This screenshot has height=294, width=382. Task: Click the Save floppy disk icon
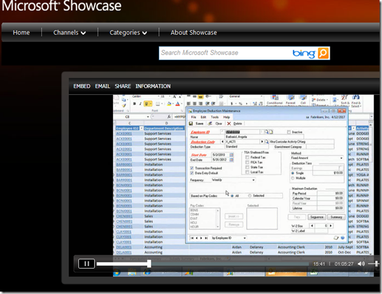(191, 123)
